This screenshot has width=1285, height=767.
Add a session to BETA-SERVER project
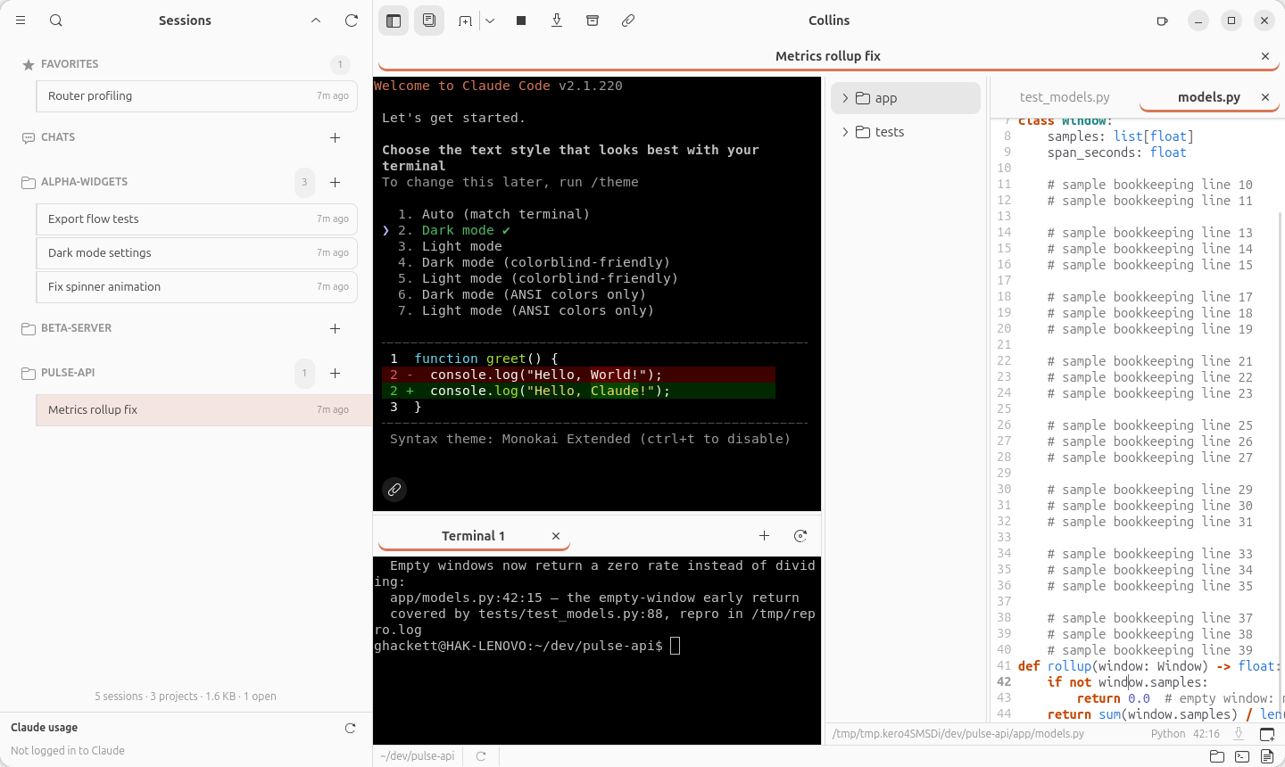[x=336, y=328]
